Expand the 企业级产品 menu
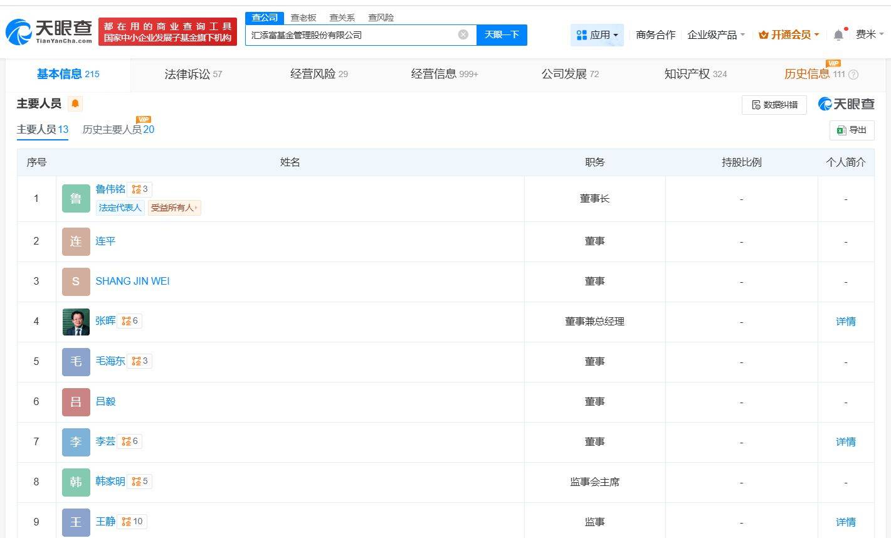Screen dimensions: 891x538 click(715, 35)
